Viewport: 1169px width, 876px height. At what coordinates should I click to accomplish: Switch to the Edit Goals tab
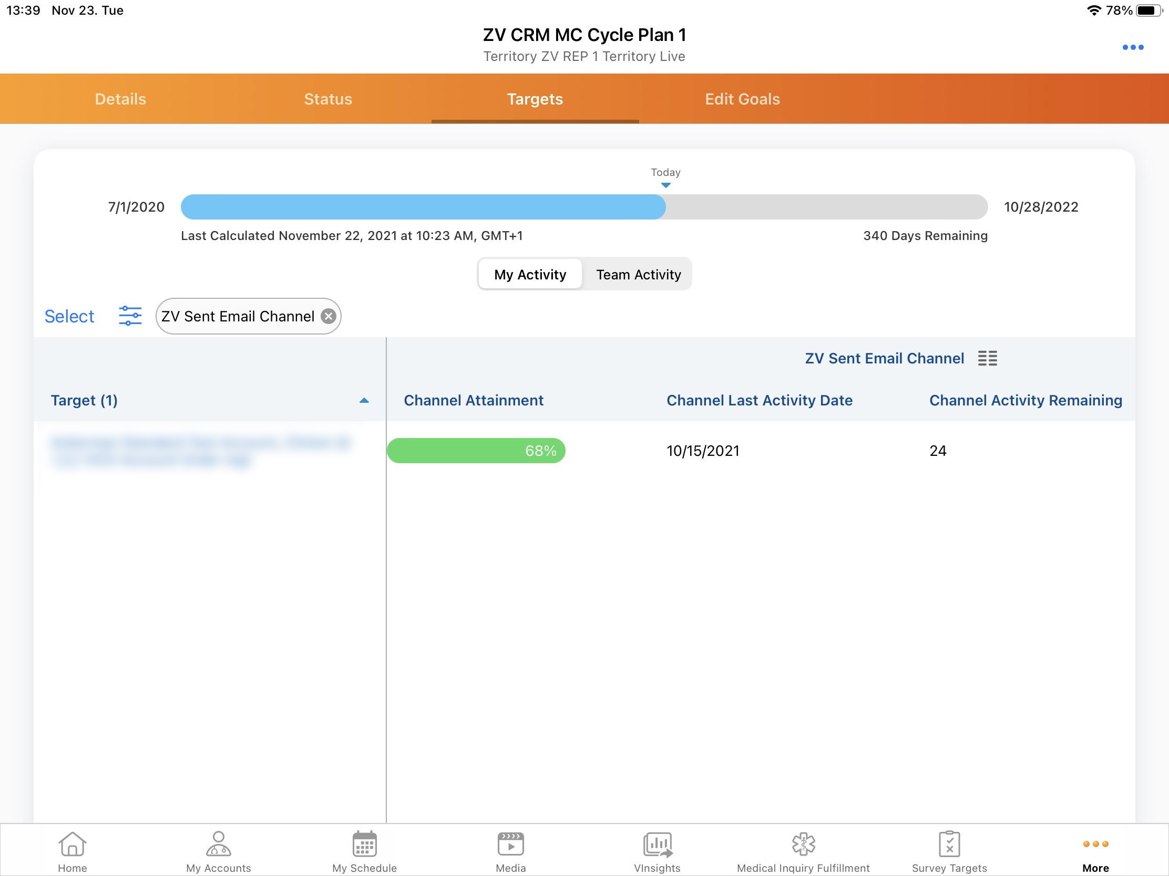point(742,99)
